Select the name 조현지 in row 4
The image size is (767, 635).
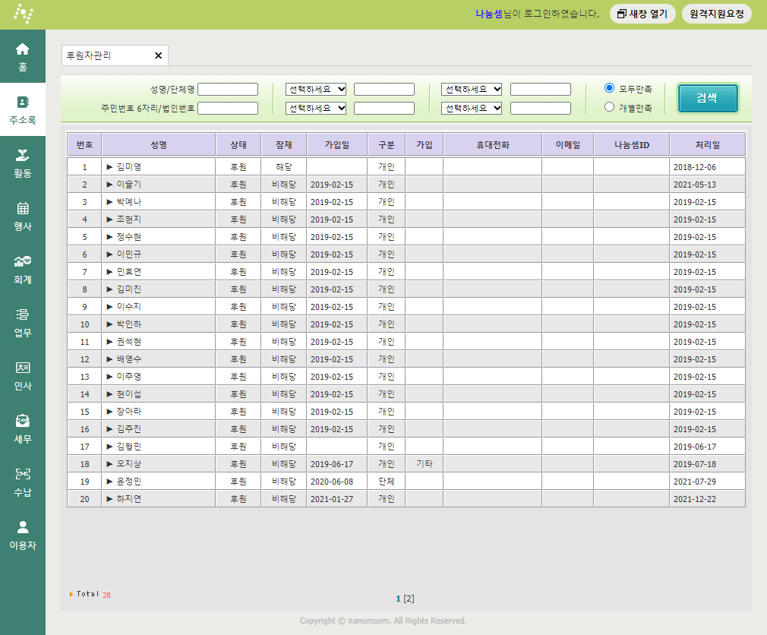128,220
